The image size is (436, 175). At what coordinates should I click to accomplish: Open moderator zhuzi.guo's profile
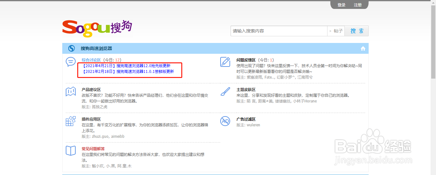(100, 136)
